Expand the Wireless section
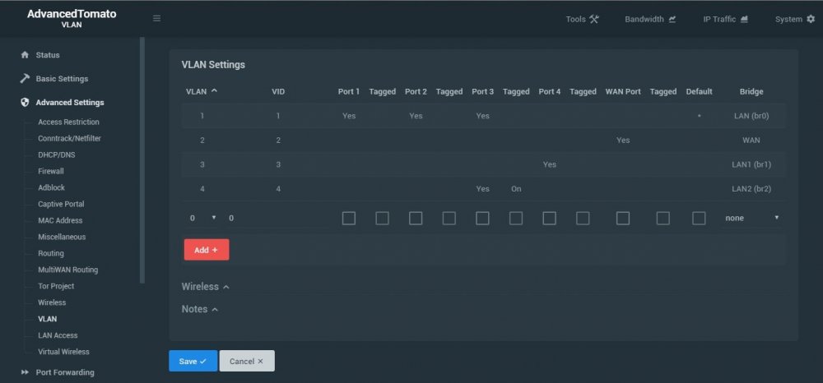The height and width of the screenshot is (383, 823). (205, 287)
